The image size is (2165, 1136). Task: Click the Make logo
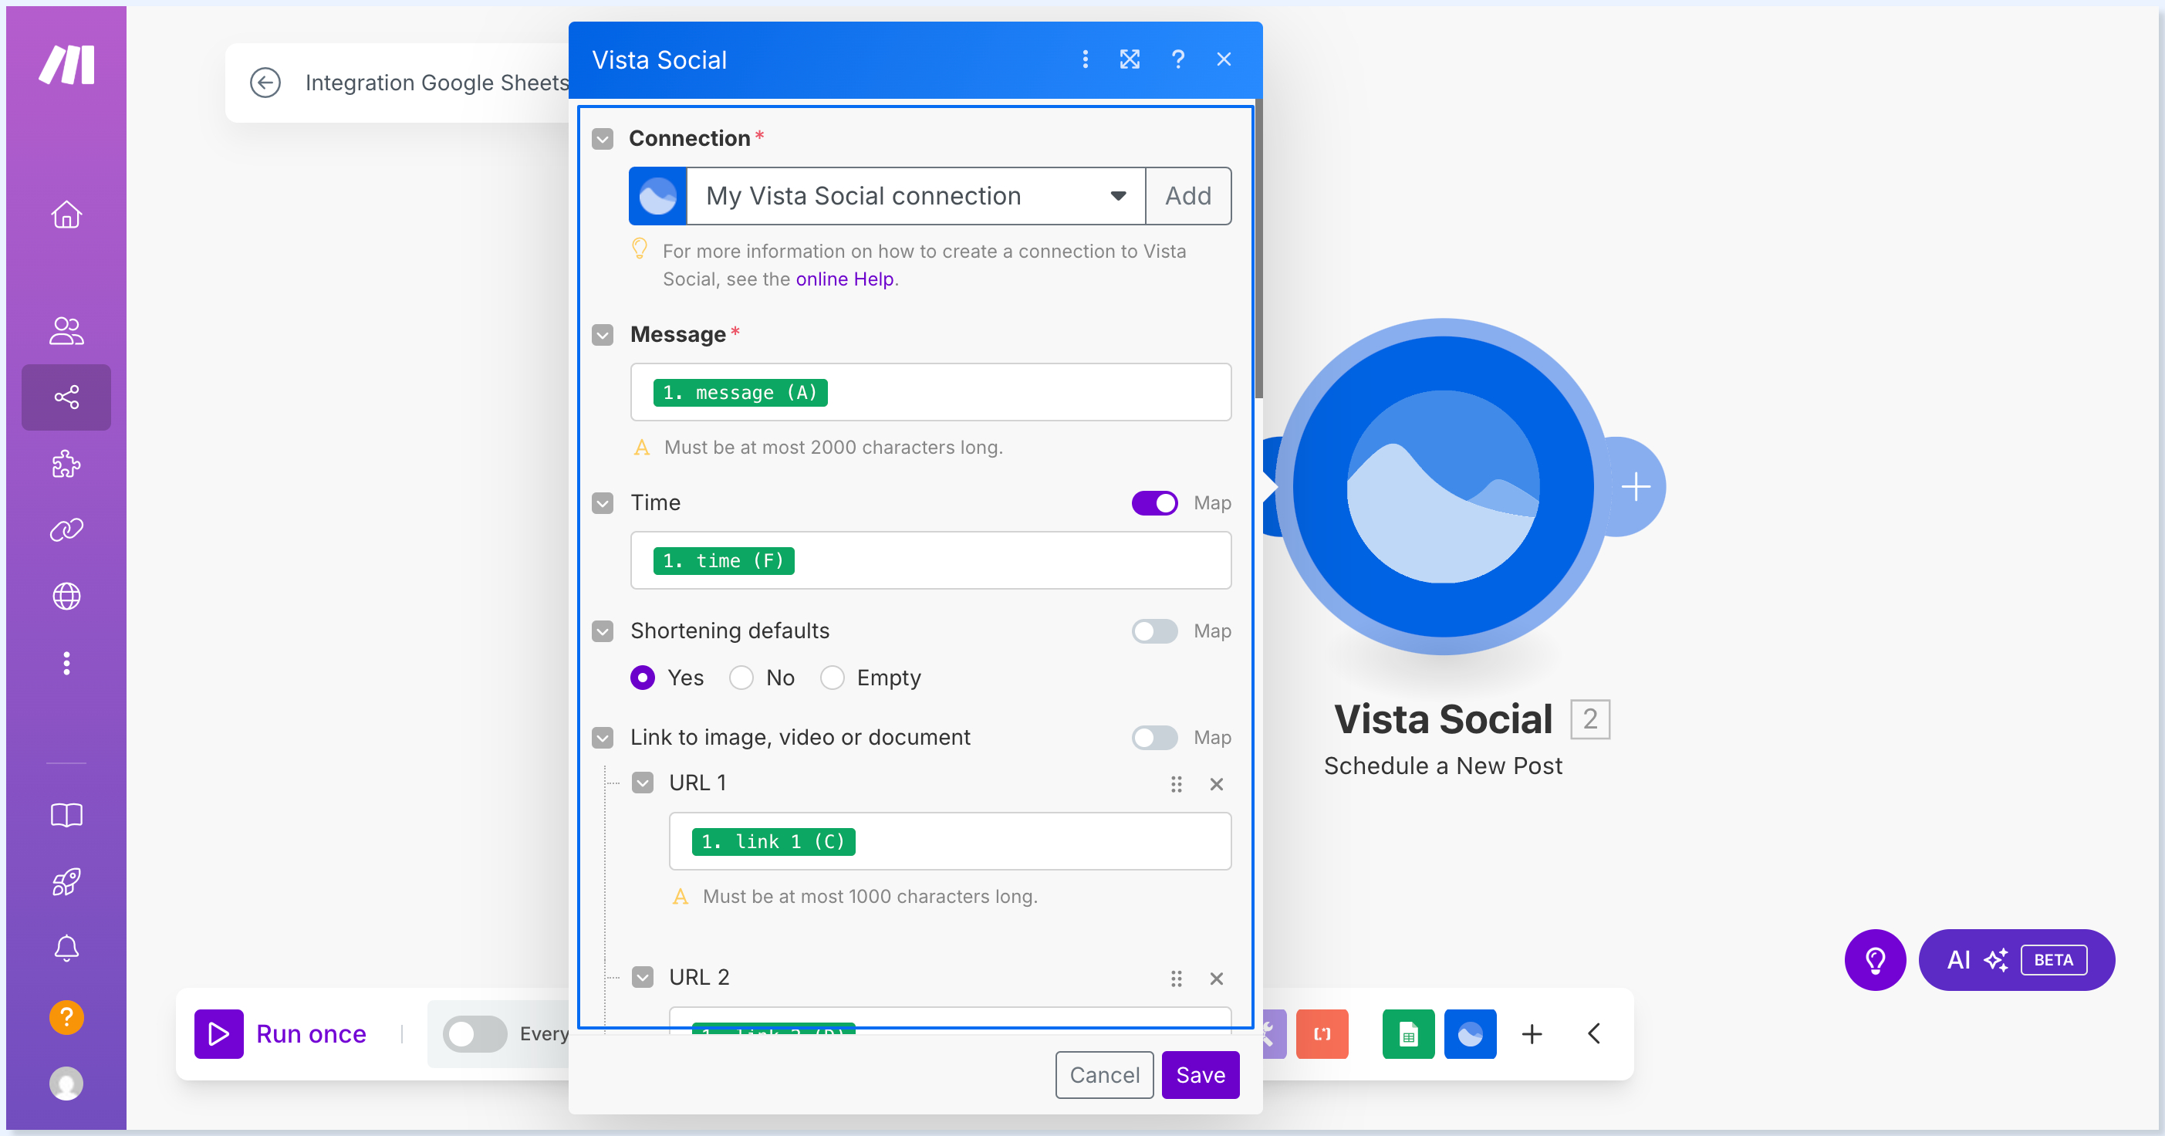[x=66, y=64]
